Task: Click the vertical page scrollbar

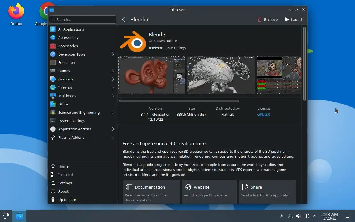Action: coord(305,64)
